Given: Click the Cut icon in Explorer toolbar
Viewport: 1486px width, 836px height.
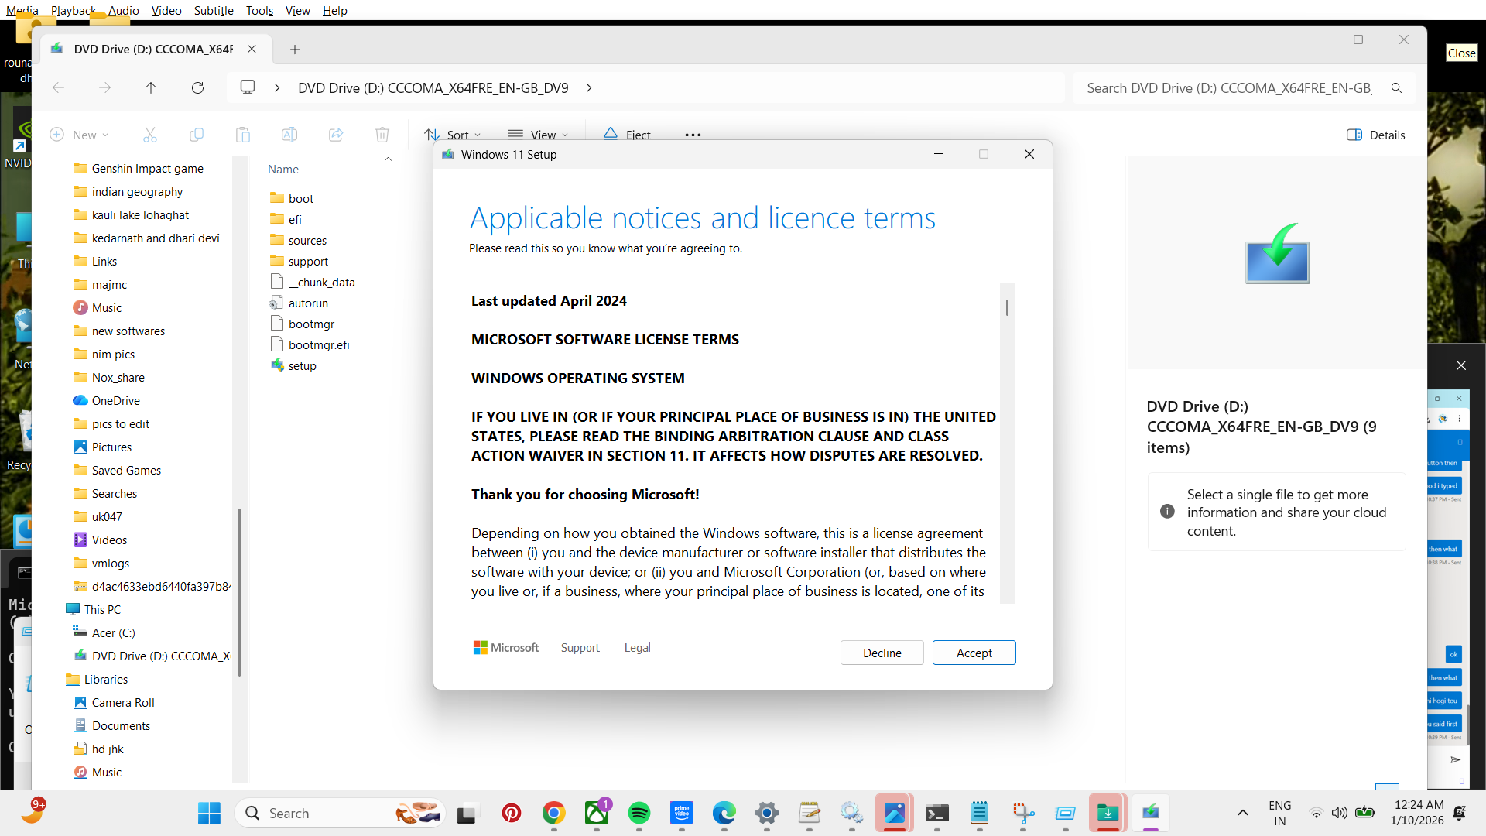Looking at the screenshot, I should [x=150, y=135].
